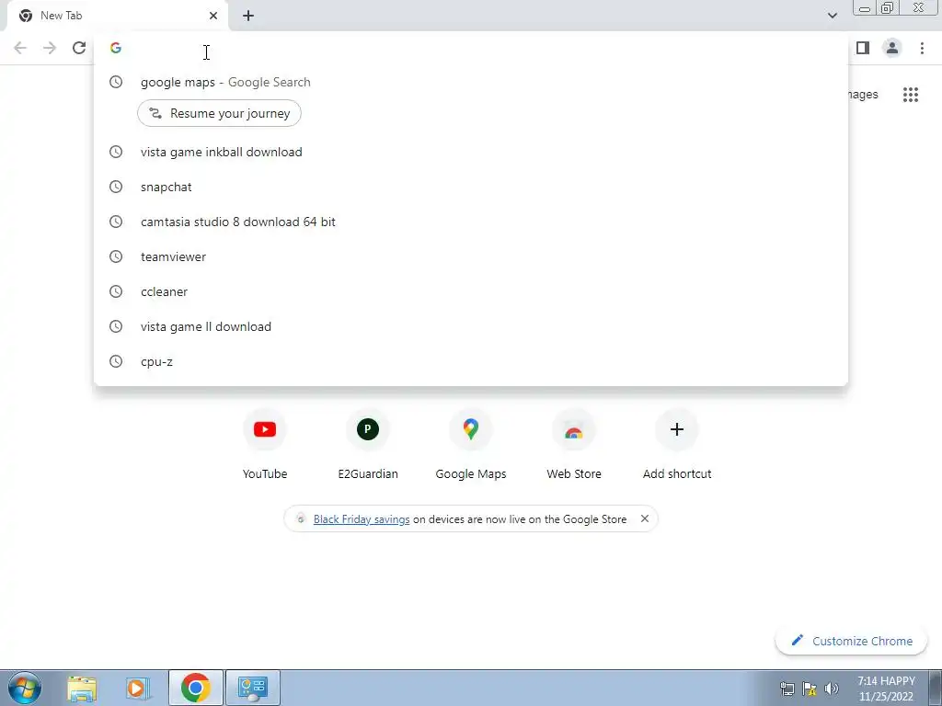
Task: Click Resume your journey chip
Action: pos(219,113)
